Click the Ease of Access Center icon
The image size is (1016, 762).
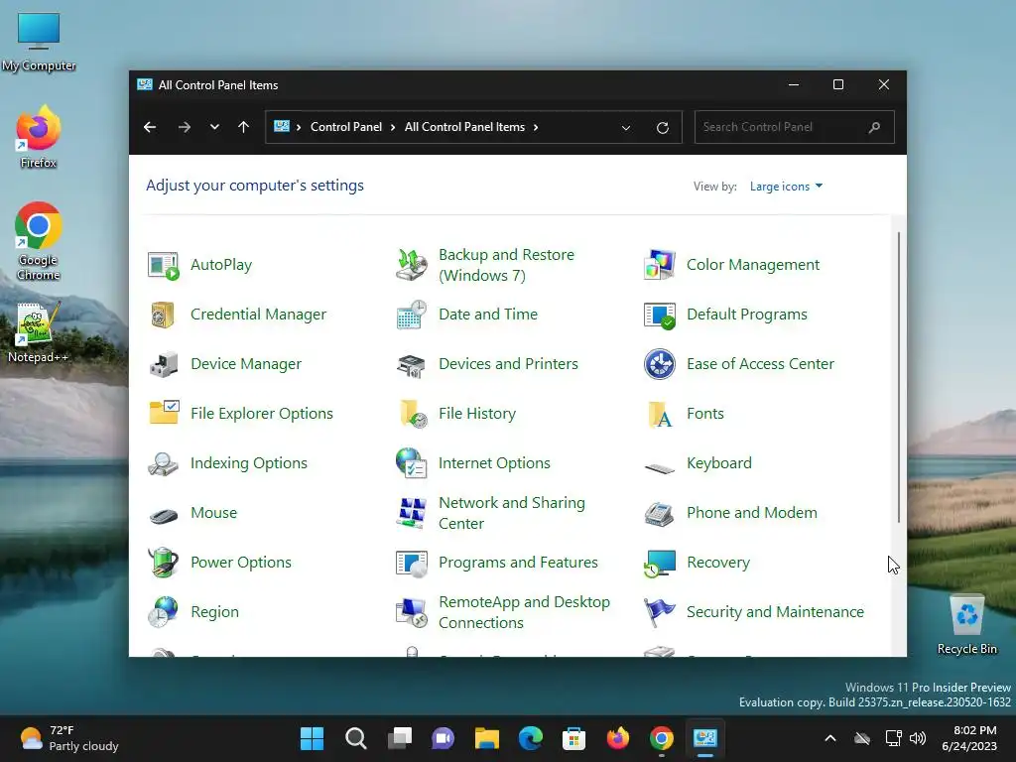point(660,364)
